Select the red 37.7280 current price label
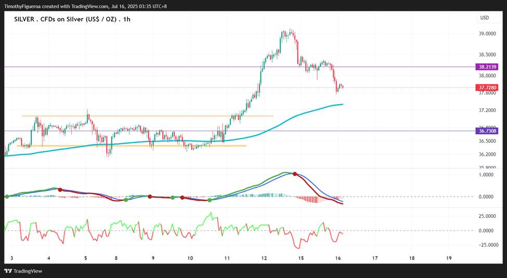Image resolution: width=507 pixels, height=278 pixels. (x=487, y=88)
